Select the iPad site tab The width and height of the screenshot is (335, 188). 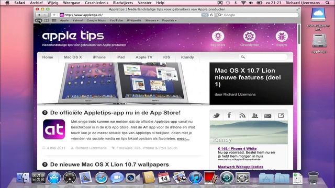(x=120, y=57)
